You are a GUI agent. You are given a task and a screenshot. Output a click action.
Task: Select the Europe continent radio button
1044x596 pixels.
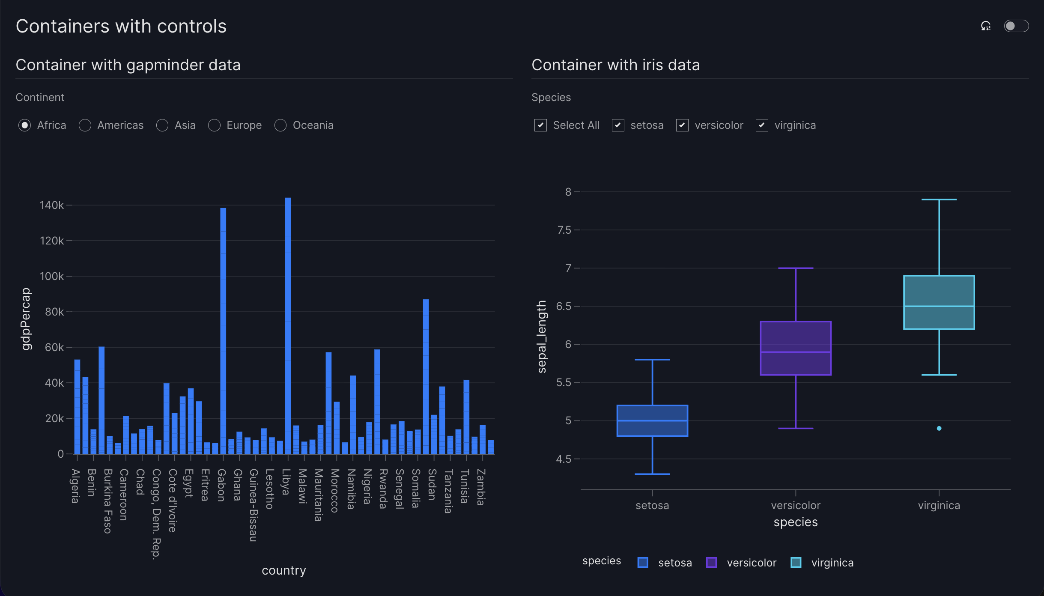[x=214, y=125]
